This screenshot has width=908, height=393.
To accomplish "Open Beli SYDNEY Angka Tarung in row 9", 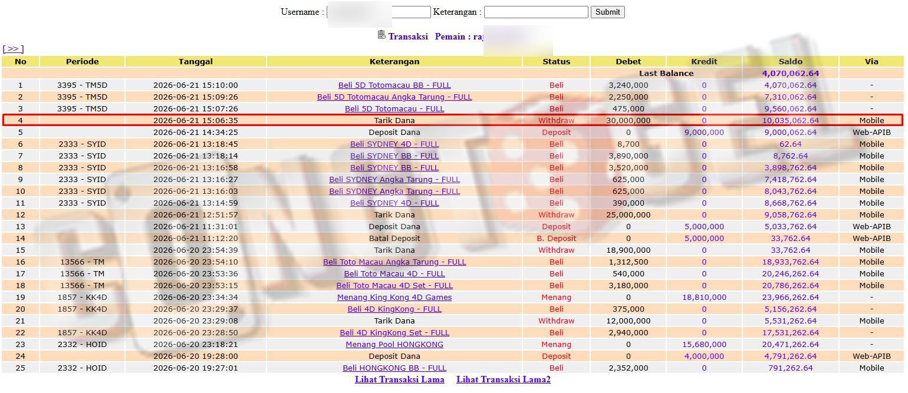I will 394,179.
